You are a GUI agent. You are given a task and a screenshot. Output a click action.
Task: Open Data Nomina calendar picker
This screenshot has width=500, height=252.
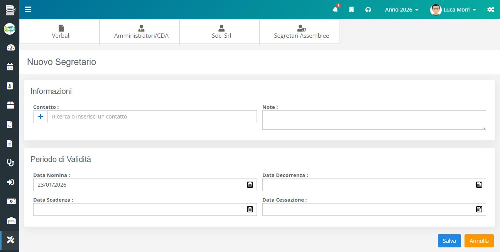click(250, 185)
